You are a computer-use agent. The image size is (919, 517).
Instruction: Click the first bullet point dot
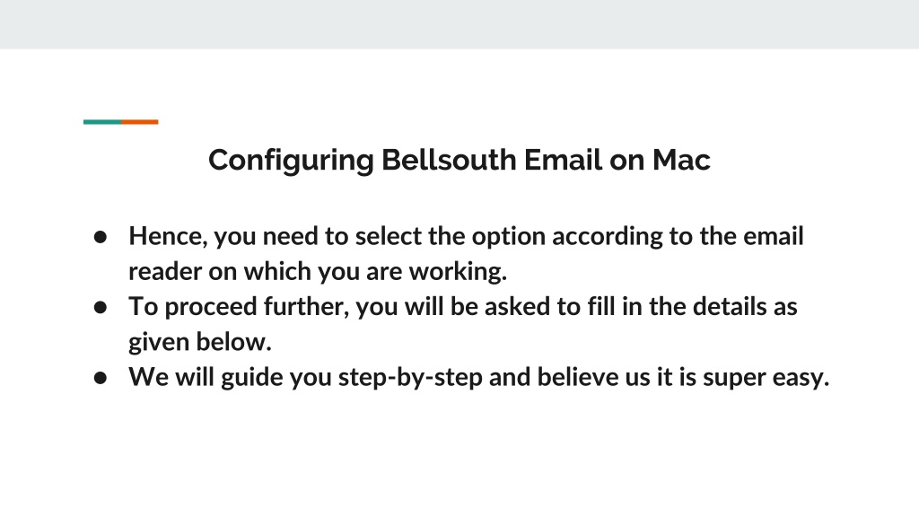click(x=101, y=237)
